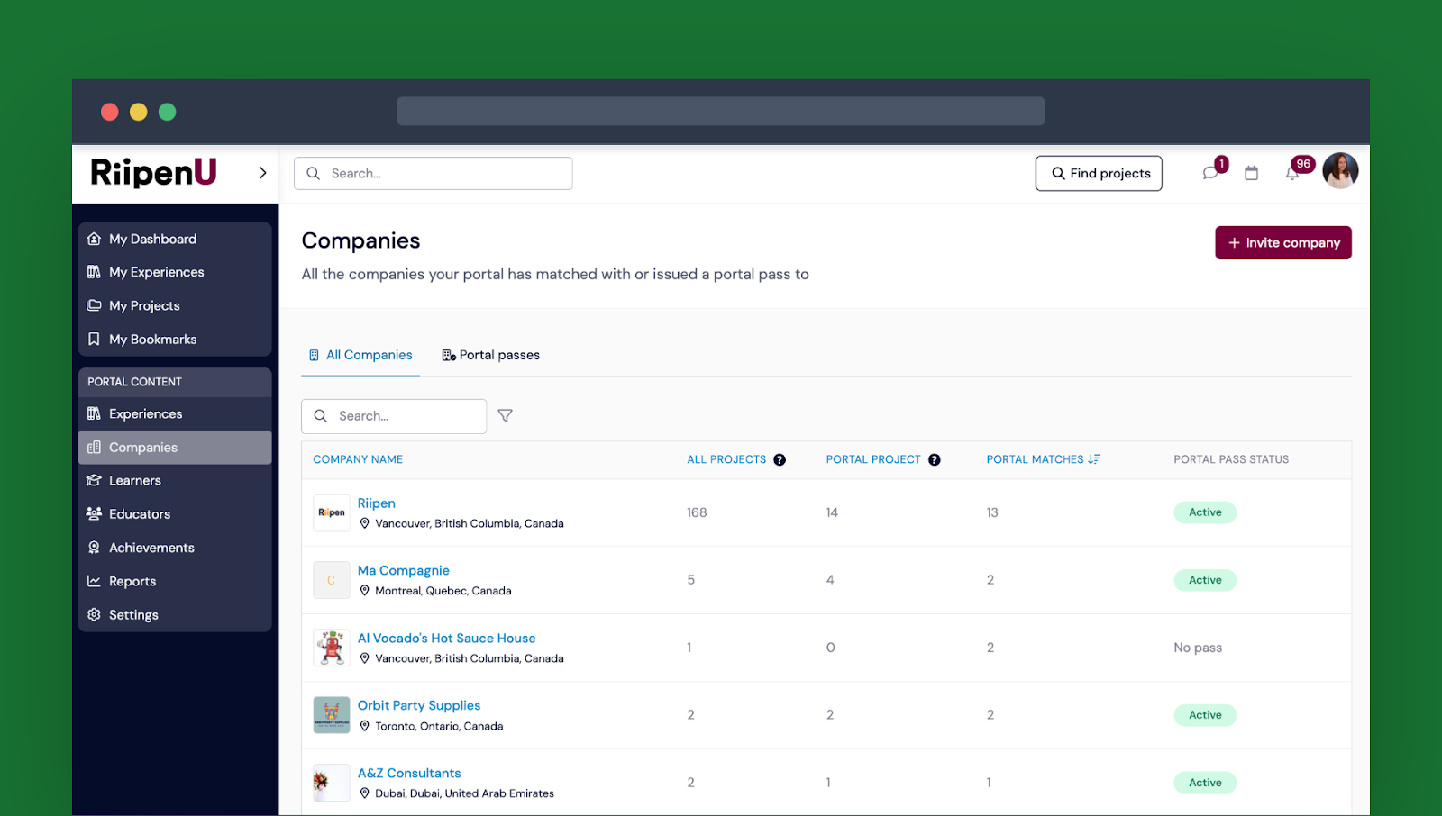Open the Riipen company link
The image size is (1442, 816).
tap(377, 503)
